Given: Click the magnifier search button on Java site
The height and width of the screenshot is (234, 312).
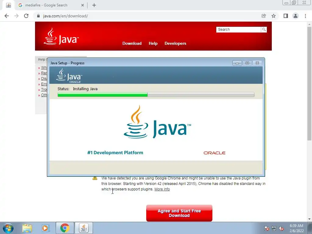Looking at the screenshot, I should [264, 30].
